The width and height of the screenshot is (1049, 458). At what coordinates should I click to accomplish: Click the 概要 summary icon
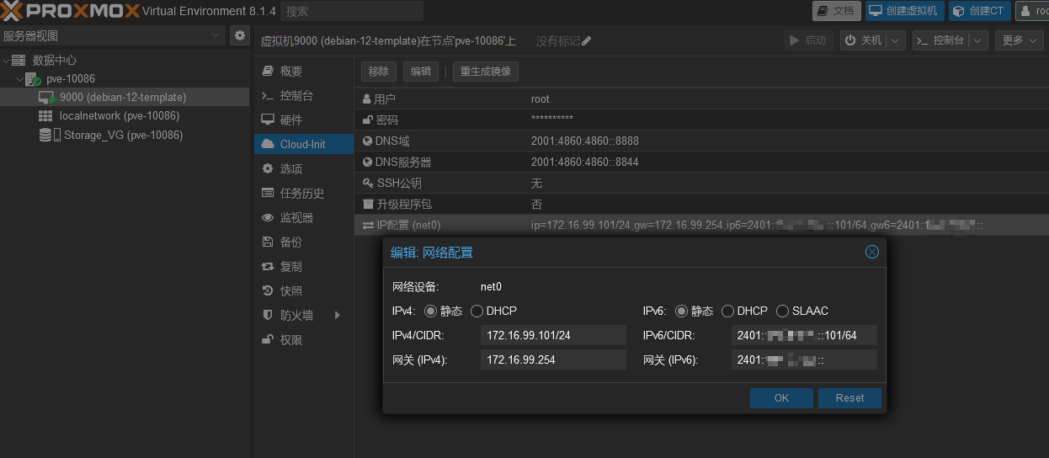[268, 72]
